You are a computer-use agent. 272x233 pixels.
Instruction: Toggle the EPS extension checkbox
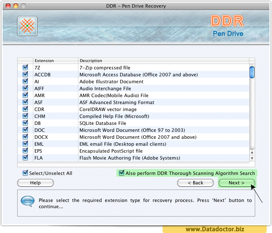click(x=25, y=150)
